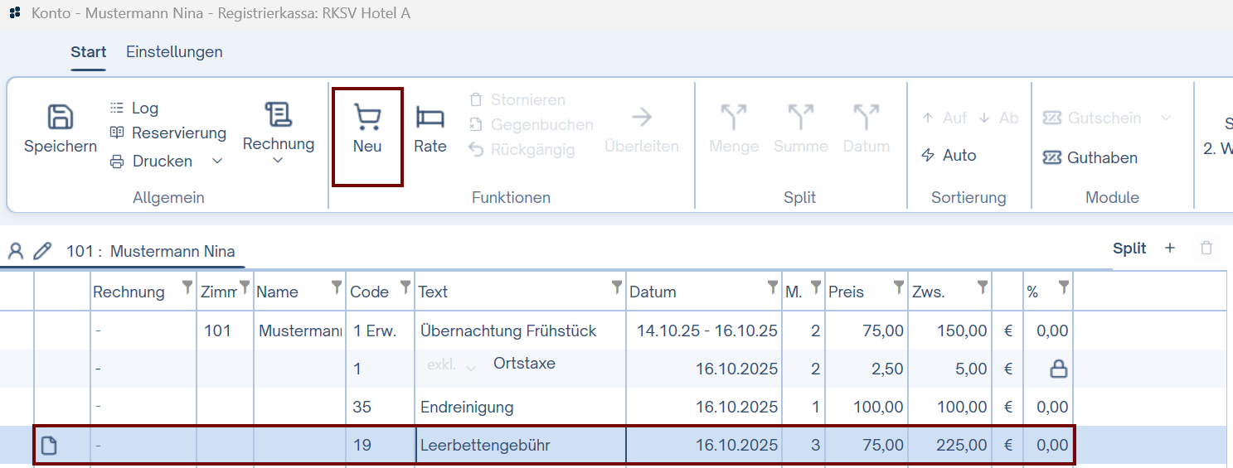This screenshot has width=1233, height=468.
Task: Add new item with Neu cart icon
Action: [x=367, y=118]
